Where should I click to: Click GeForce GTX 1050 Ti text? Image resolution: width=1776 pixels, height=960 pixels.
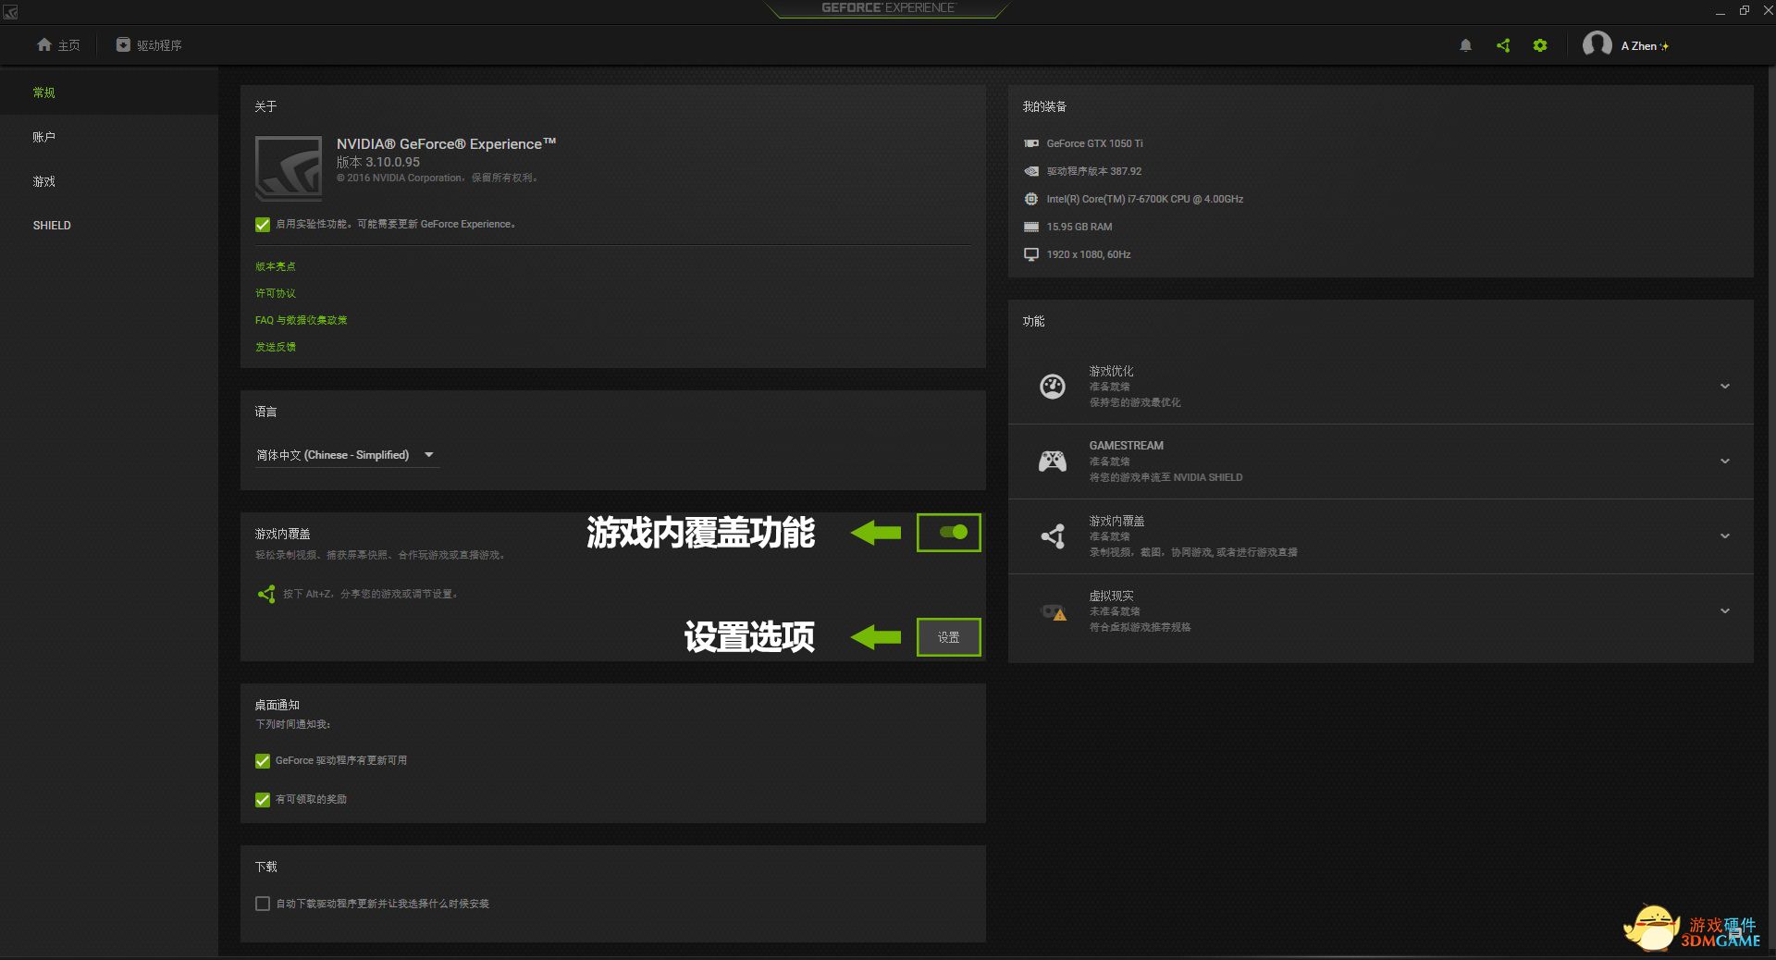pyautogui.click(x=1095, y=143)
